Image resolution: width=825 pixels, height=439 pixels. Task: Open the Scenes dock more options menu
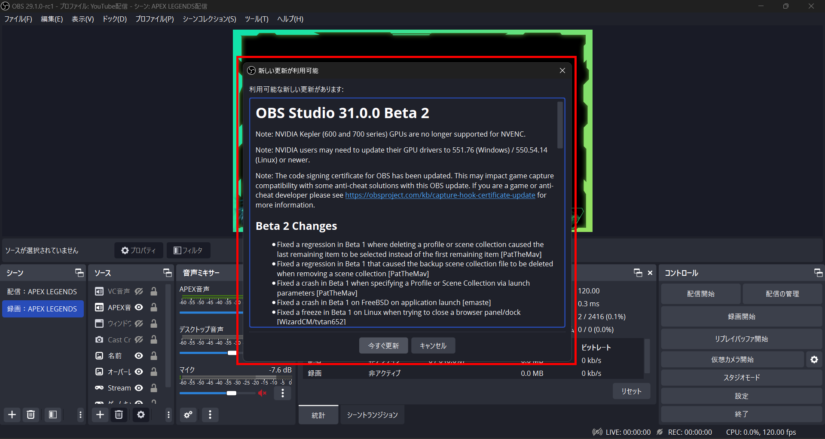tap(80, 415)
